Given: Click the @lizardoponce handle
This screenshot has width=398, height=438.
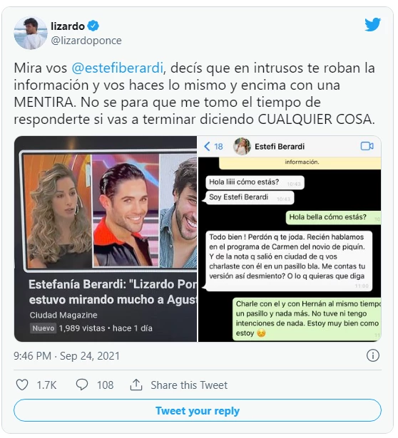Looking at the screenshot, I should pyautogui.click(x=86, y=41).
